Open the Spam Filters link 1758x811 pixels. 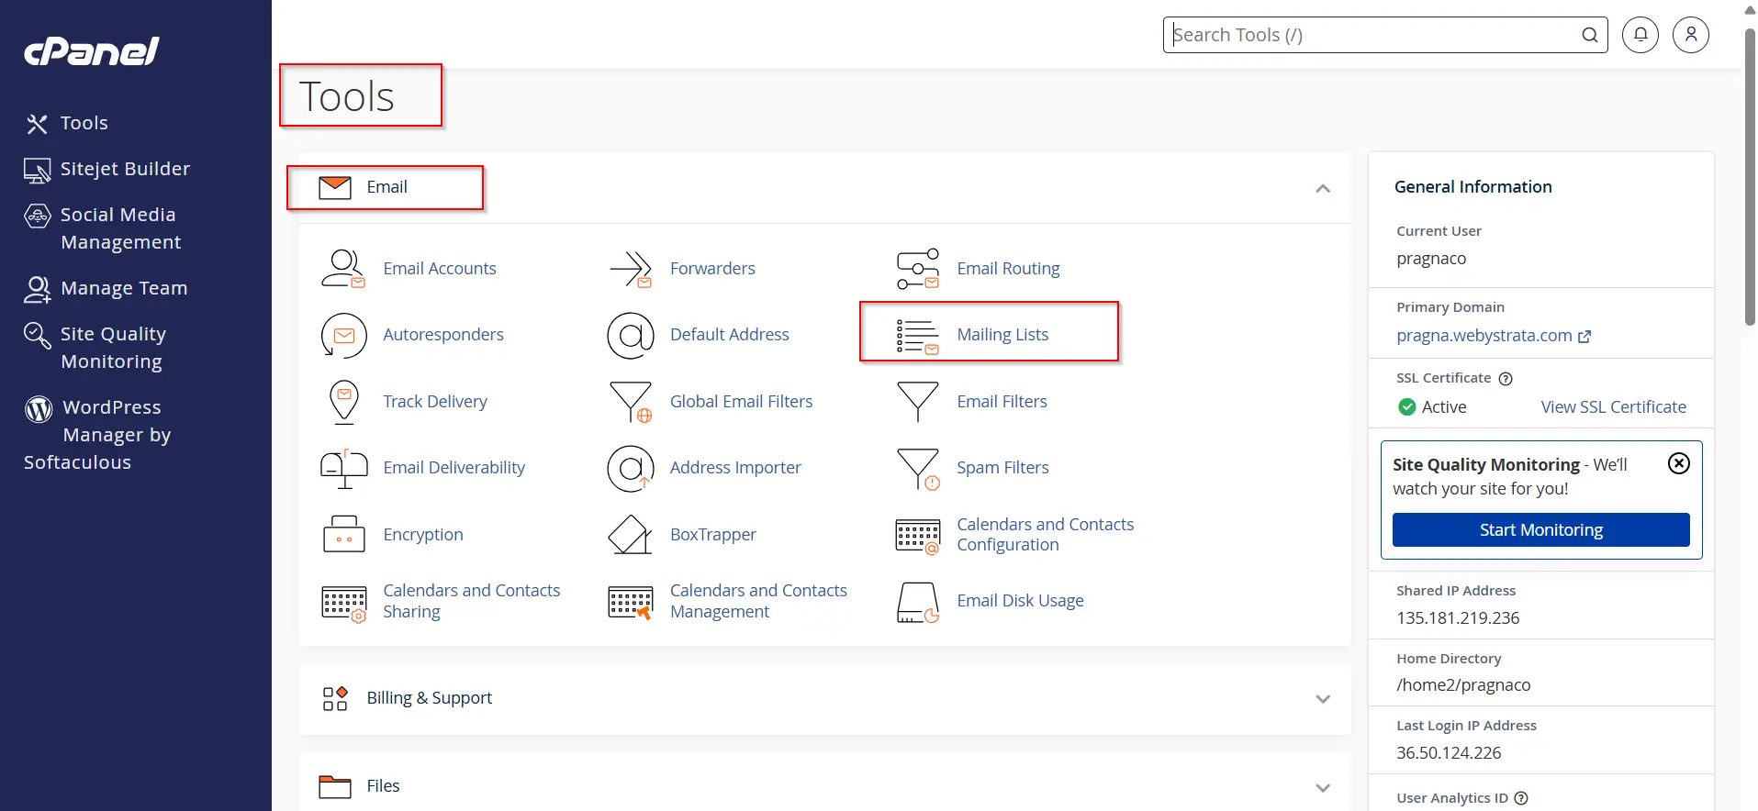point(1002,468)
